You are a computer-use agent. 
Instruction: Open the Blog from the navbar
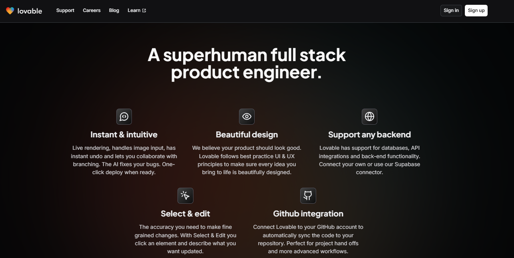[x=114, y=10]
